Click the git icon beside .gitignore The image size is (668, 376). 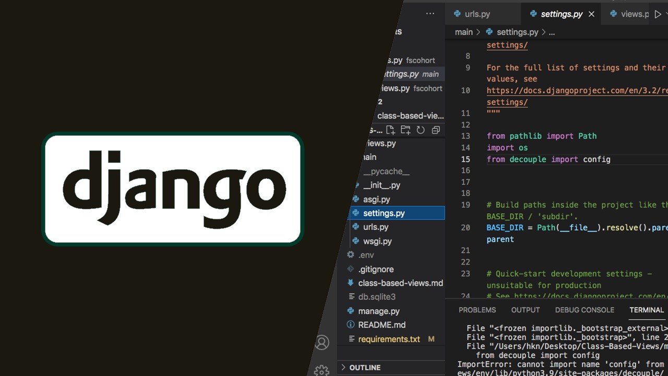(x=351, y=269)
